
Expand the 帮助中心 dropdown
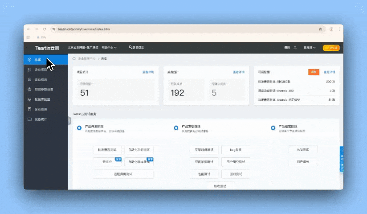point(109,47)
